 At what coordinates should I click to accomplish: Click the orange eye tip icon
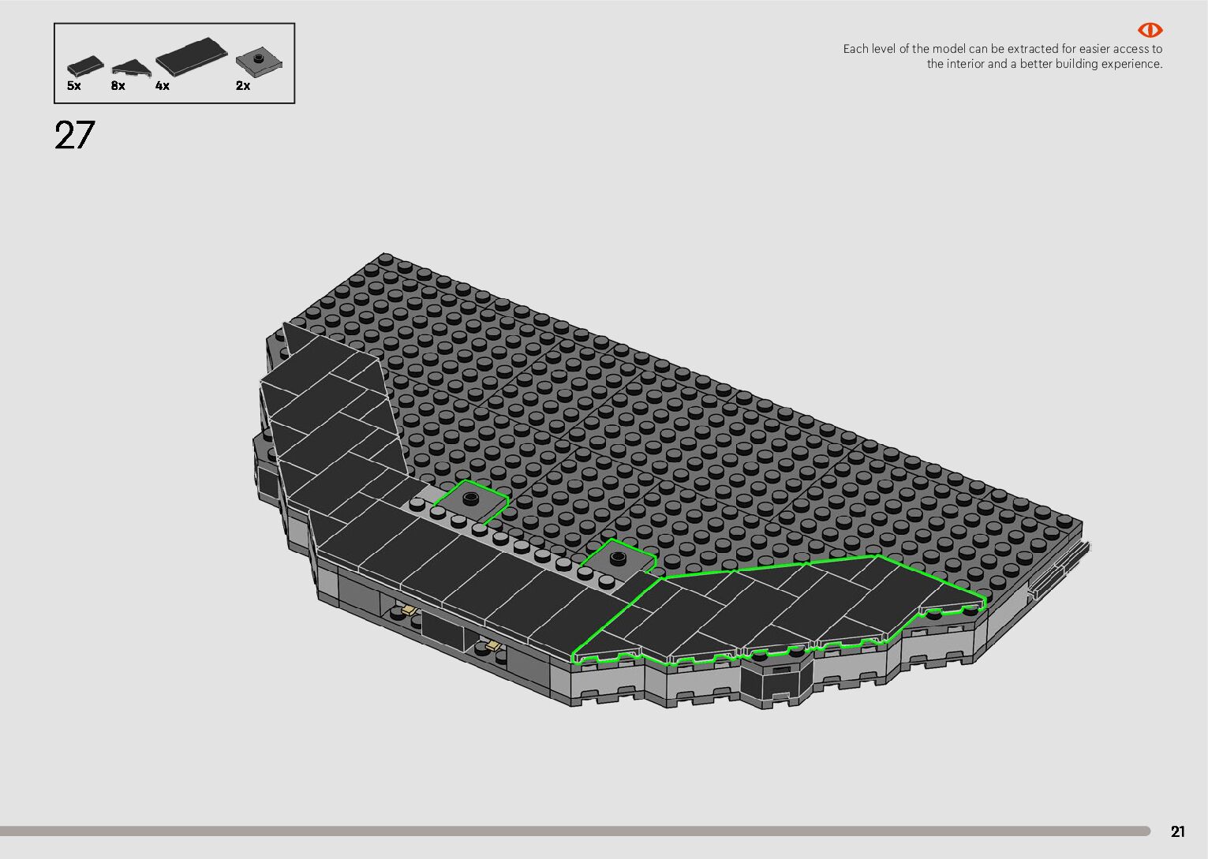coord(1150,30)
